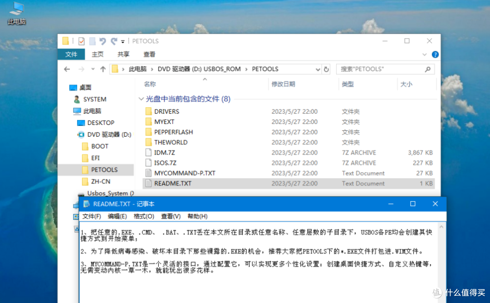490x303 pixels.
Task: Open Notepad 帮助(H) menu
Action: (x=197, y=216)
